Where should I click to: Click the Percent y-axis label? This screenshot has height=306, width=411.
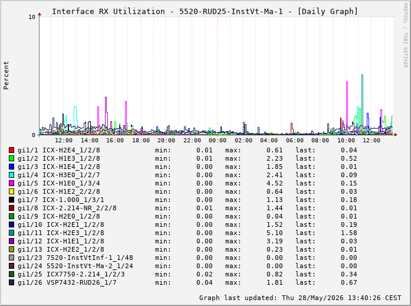coord(6,76)
